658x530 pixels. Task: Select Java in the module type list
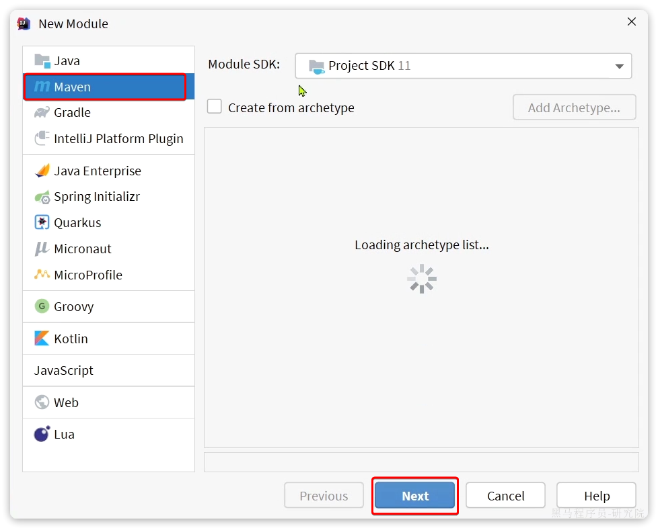[x=109, y=60]
